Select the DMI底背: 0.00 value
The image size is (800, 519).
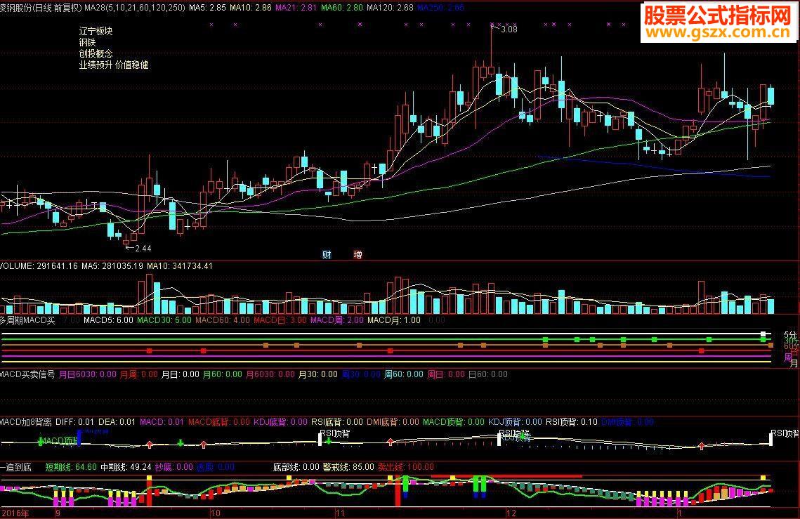[x=393, y=422]
